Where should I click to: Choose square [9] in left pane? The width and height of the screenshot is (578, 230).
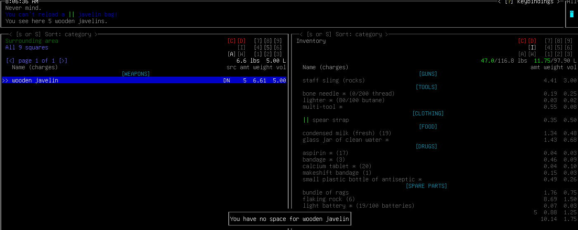[x=278, y=41]
